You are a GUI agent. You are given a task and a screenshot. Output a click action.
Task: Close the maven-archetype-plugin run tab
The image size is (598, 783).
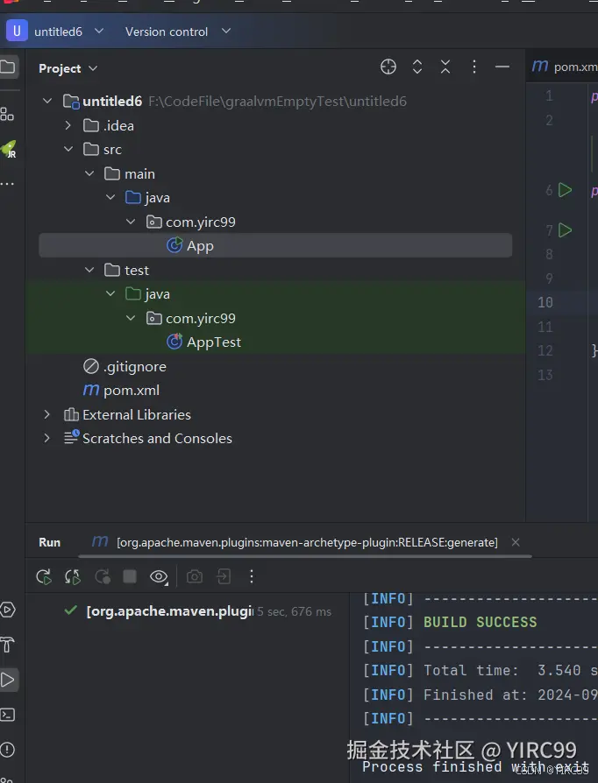(x=516, y=542)
